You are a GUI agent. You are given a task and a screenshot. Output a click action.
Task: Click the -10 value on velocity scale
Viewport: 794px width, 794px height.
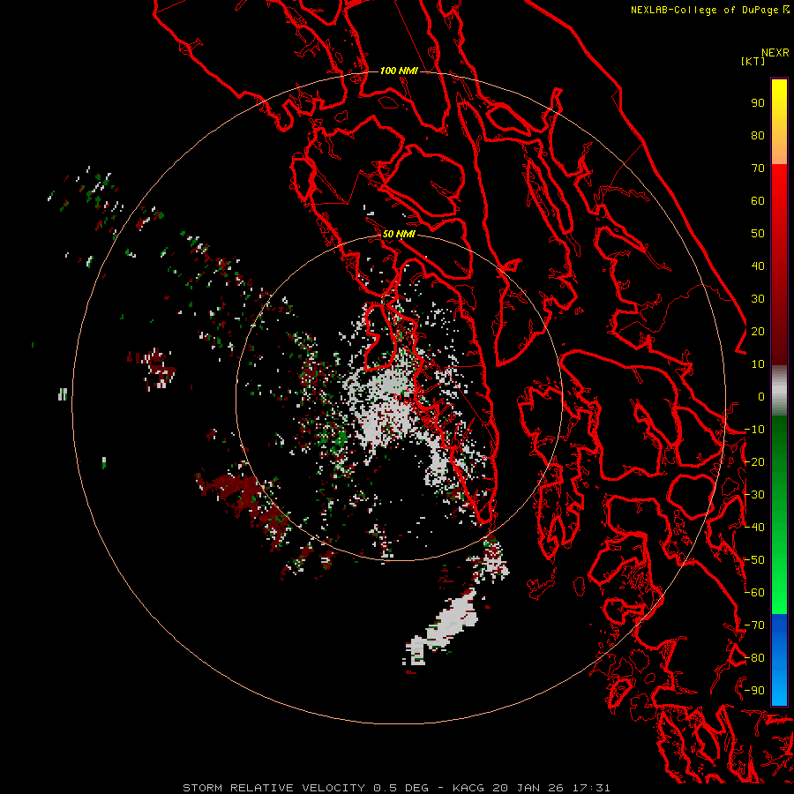click(x=754, y=430)
